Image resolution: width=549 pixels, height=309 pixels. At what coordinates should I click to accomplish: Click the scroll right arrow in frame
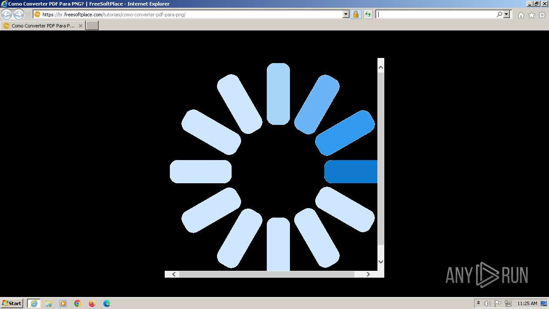[x=368, y=274]
